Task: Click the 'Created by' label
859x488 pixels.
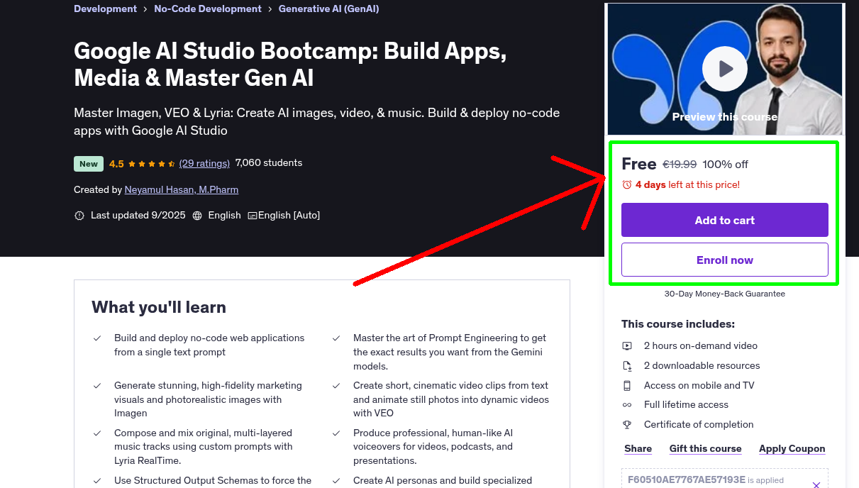Action: 98,190
